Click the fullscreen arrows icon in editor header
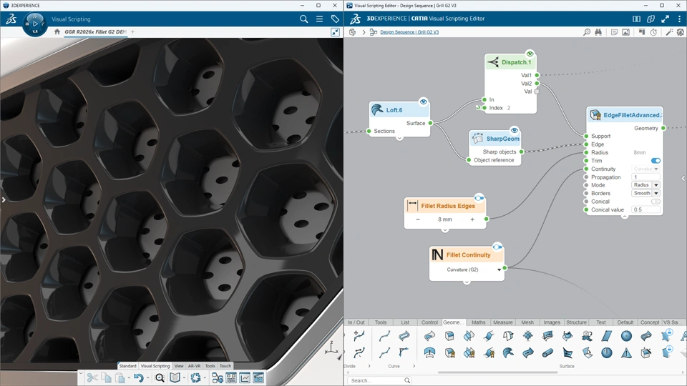The height and width of the screenshot is (386, 687). click(x=665, y=19)
